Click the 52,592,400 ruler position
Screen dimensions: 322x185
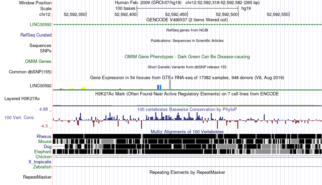click(x=125, y=14)
